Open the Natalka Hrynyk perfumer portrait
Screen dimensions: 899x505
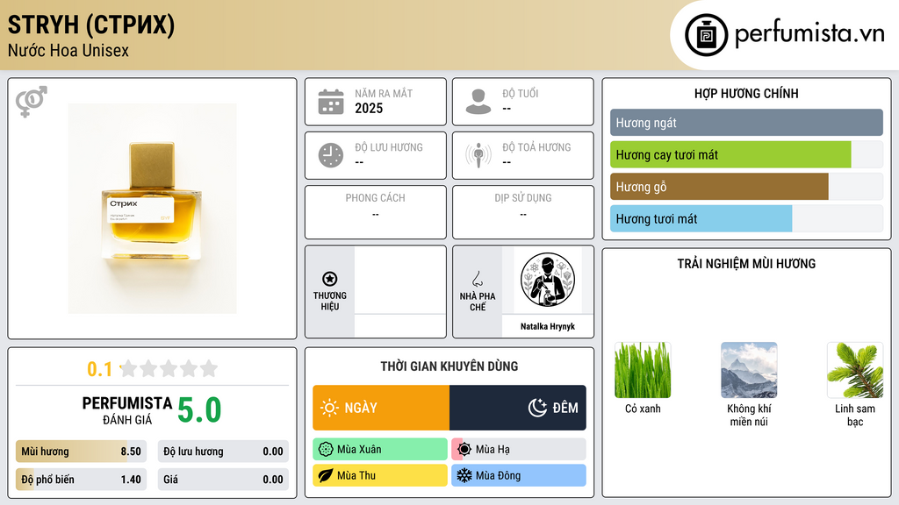[548, 280]
